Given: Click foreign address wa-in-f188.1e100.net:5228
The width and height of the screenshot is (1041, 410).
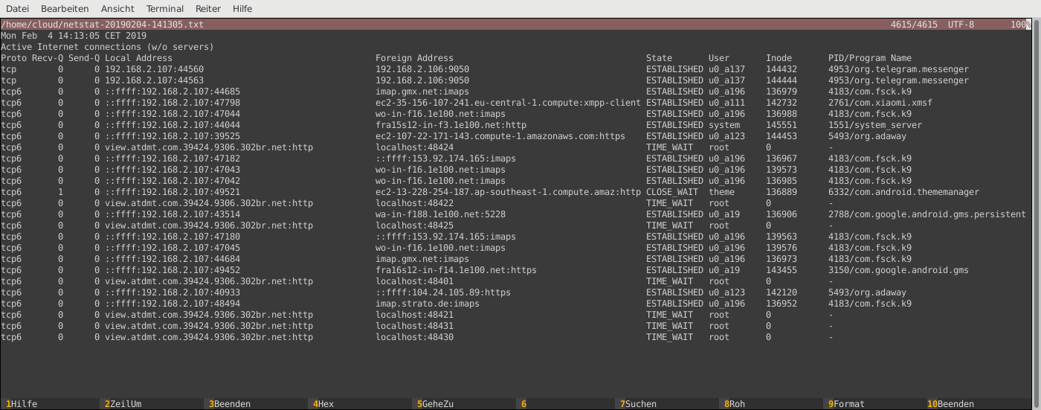Looking at the screenshot, I should (x=440, y=214).
